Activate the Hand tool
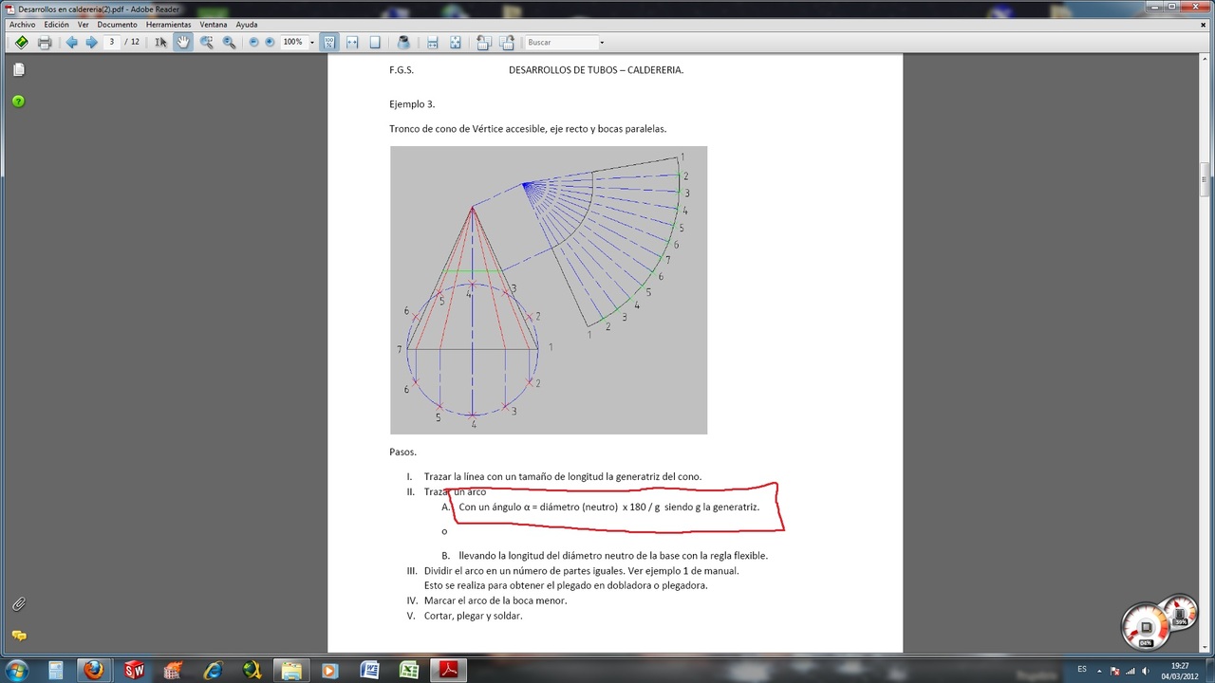The image size is (1215, 683). pos(182,42)
